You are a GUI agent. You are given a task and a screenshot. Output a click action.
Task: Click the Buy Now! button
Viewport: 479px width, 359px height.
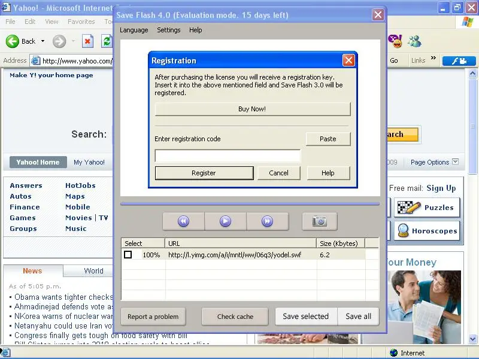click(x=252, y=109)
